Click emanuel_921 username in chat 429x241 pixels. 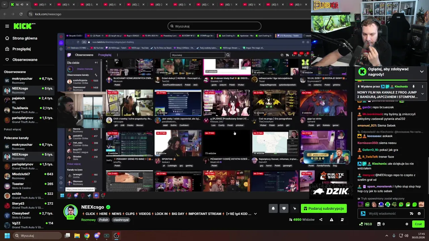click(367, 126)
